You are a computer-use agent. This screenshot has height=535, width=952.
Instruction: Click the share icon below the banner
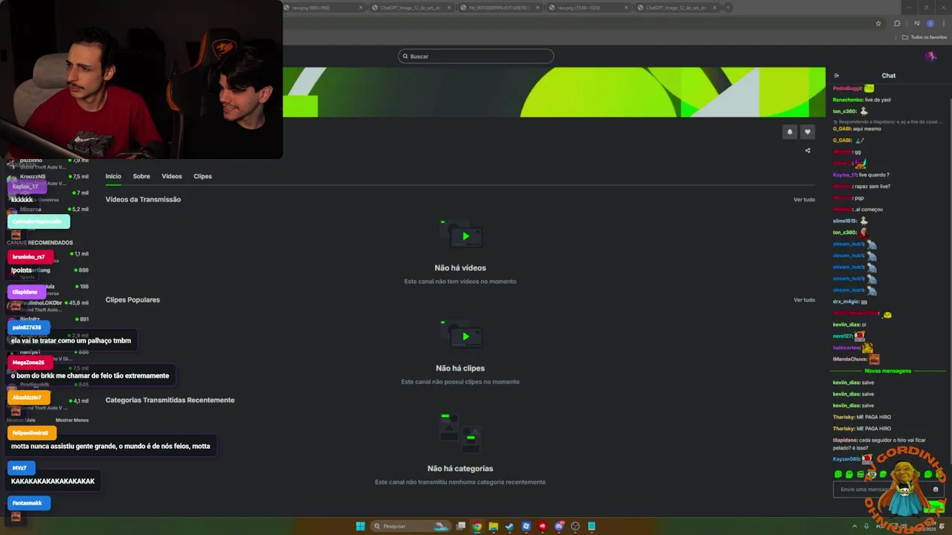coord(808,150)
